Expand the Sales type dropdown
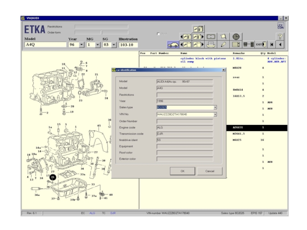Image resolution: width=307 pixels, height=230 pixels. click(x=215, y=107)
